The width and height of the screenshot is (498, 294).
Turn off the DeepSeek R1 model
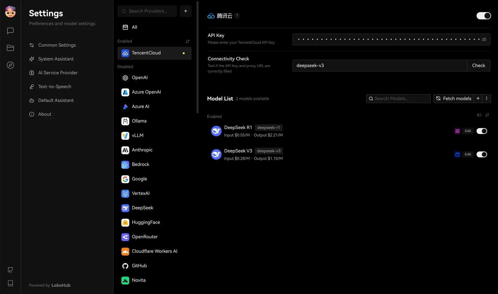[x=482, y=131]
